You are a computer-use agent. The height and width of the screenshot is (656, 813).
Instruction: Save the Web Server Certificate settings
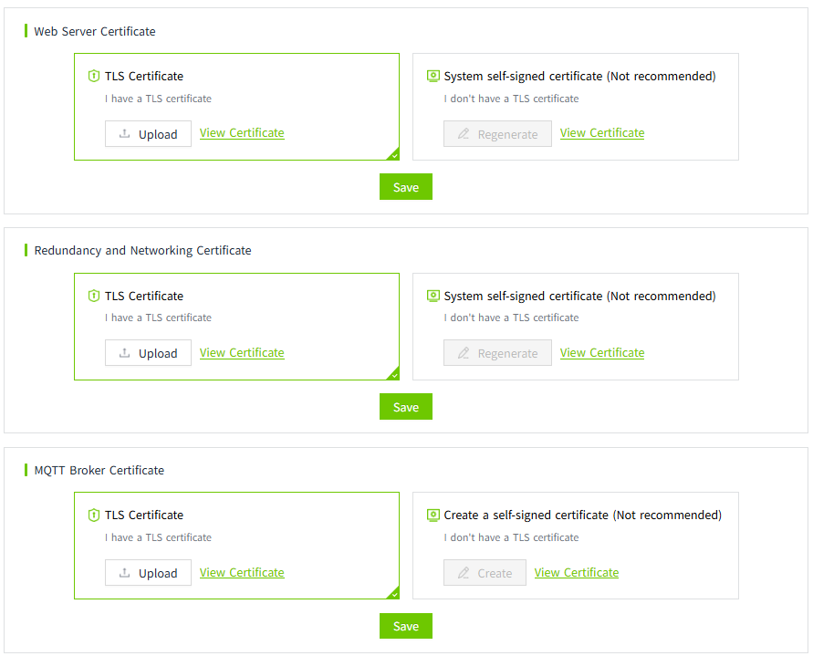[406, 187]
